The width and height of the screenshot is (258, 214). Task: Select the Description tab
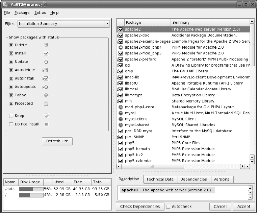[x=129, y=179]
